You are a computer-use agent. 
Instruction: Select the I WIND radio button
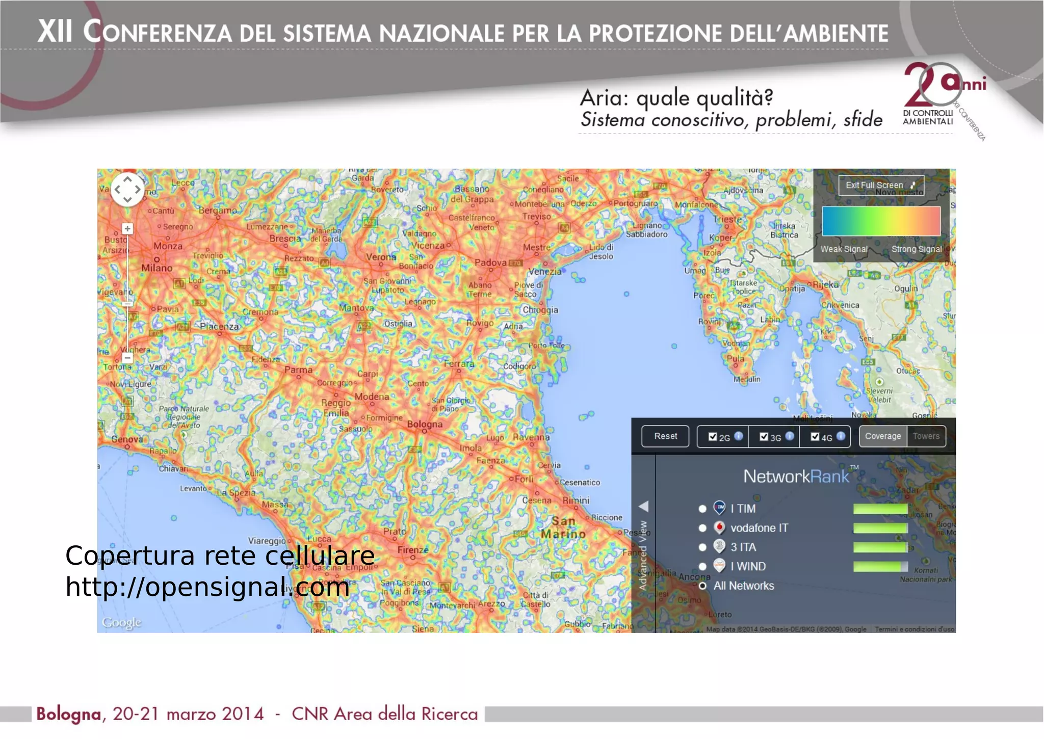[x=702, y=566]
